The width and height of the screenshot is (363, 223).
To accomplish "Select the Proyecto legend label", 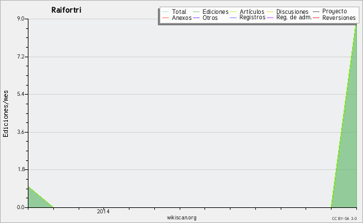I will coord(335,11).
